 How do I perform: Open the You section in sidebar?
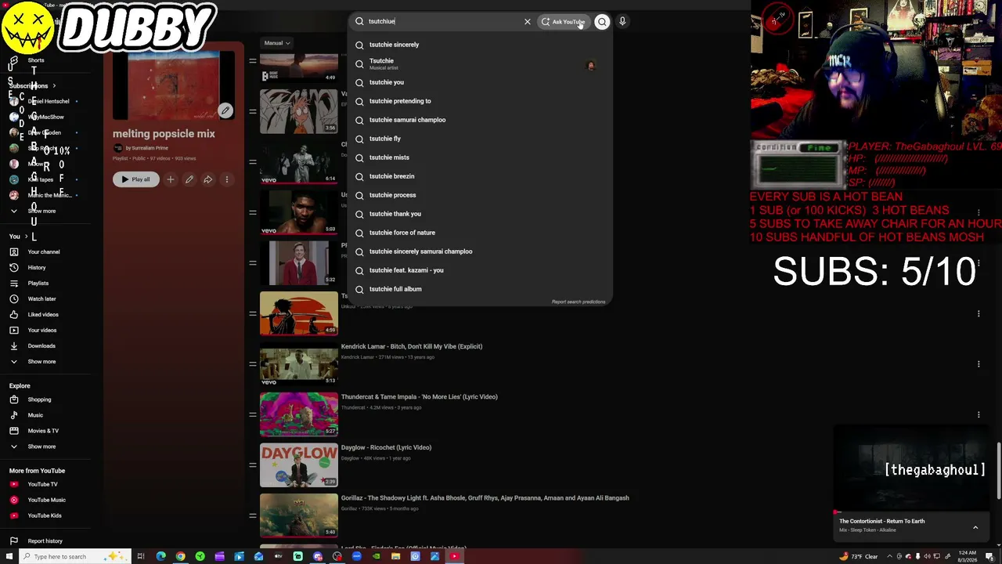[20, 236]
